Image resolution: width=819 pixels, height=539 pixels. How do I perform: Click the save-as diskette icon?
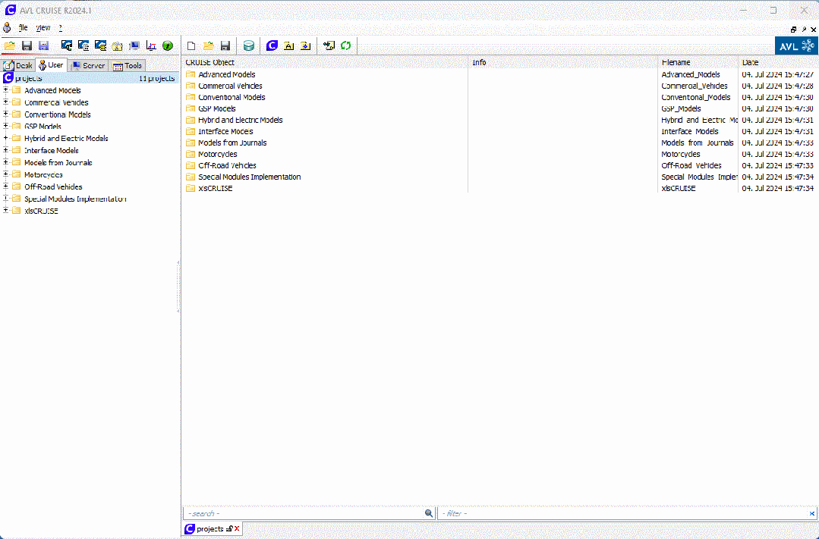pyautogui.click(x=43, y=45)
